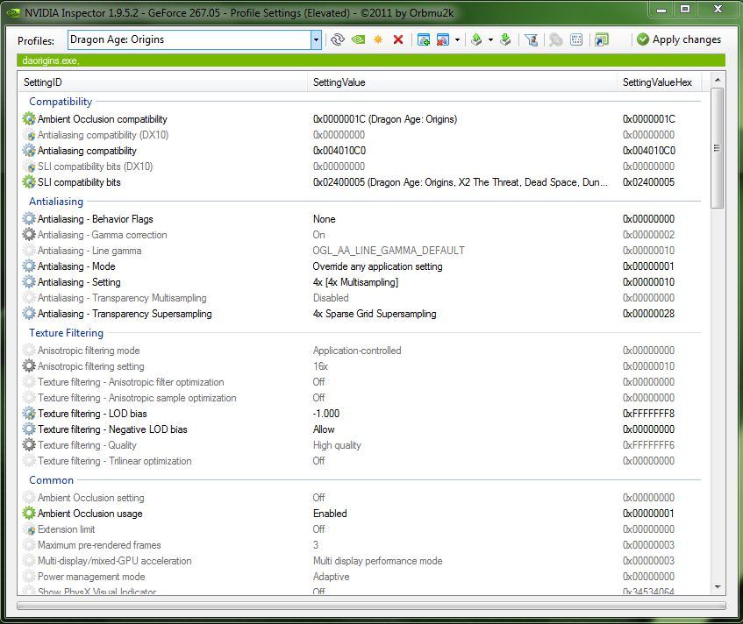Viewport: 743px width, 624px height.
Task: Toggle the show customized settings filter icon
Action: click(532, 39)
